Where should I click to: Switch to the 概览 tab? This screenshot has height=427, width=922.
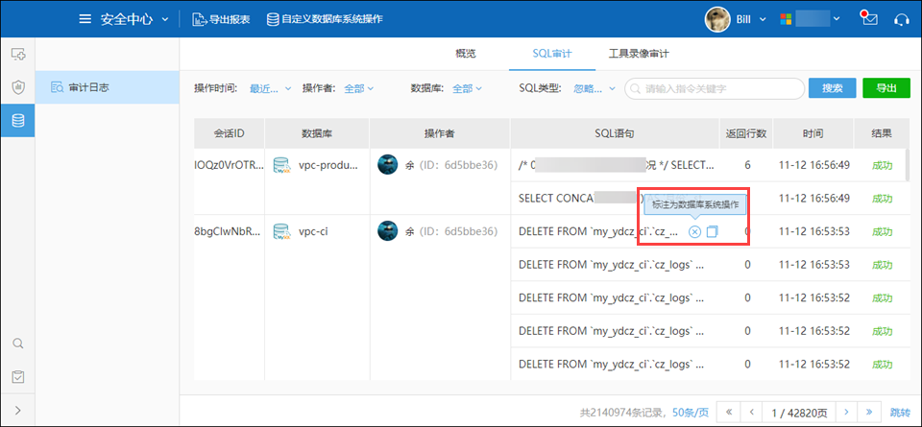[x=464, y=54]
